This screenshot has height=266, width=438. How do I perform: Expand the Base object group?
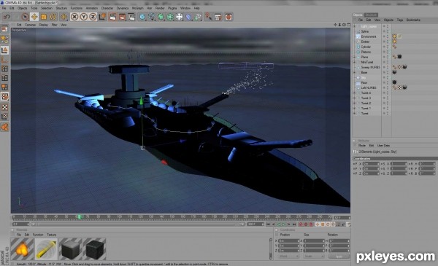tap(355, 72)
